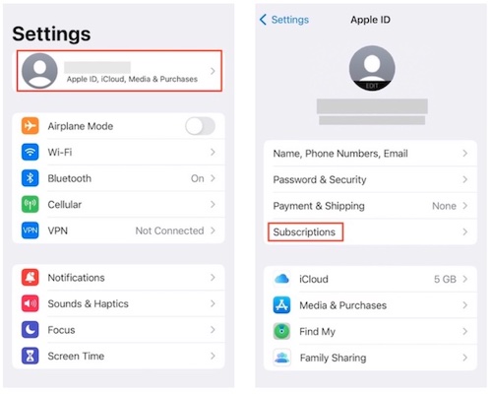Viewport: 492px width, 394px height.
Task: Tap EDIT on the profile photo
Action: 372,86
